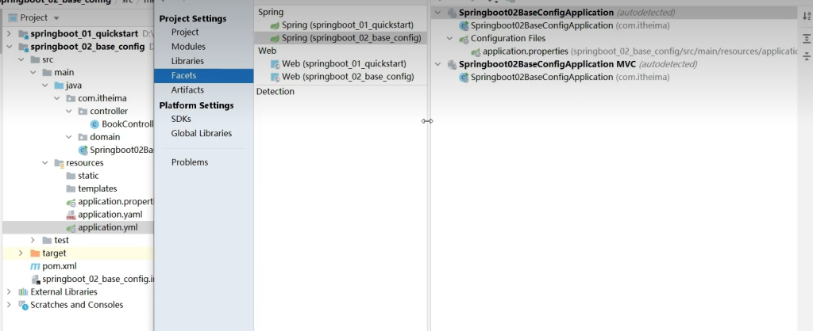
Task: Click the Scratches and Consoles icon
Action: [24, 305]
